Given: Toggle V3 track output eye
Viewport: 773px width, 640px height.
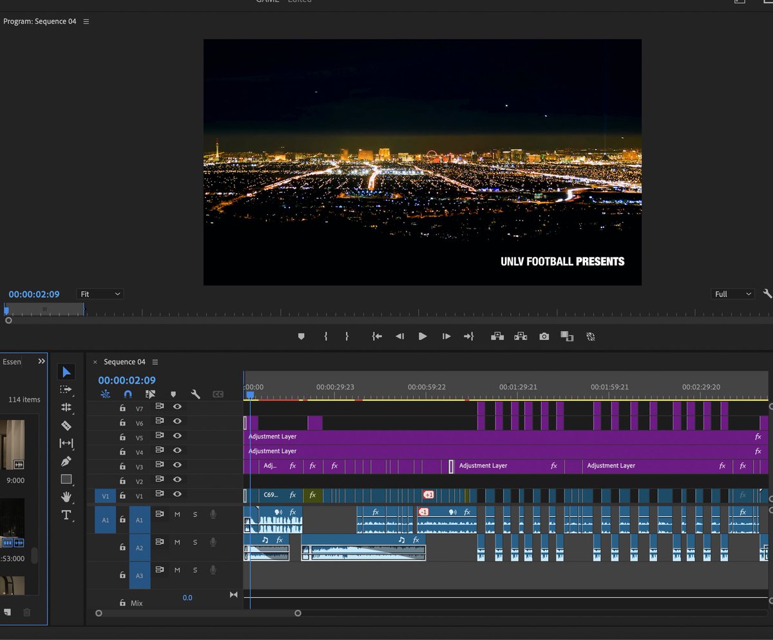Looking at the screenshot, I should (x=177, y=465).
